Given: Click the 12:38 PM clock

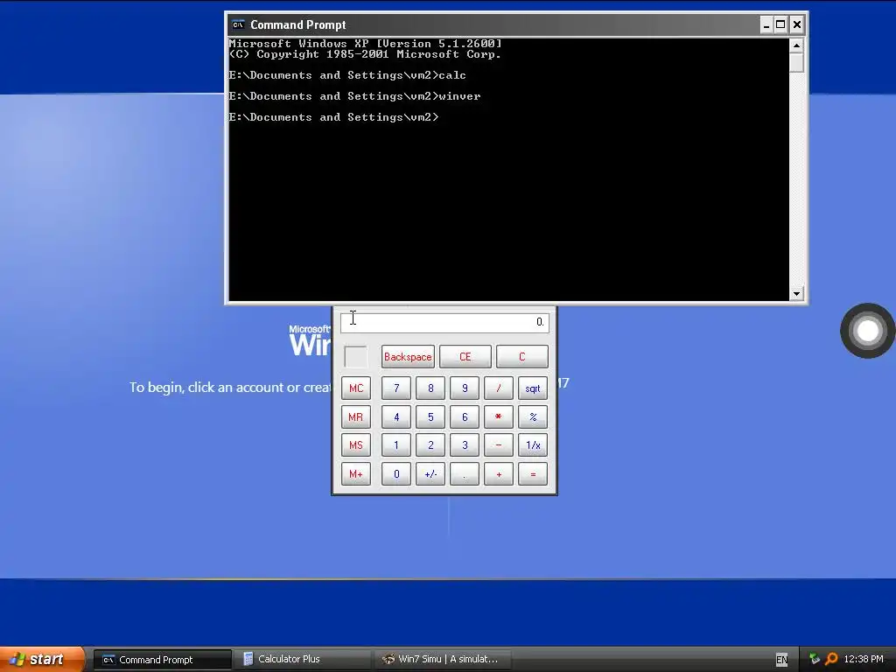Looking at the screenshot, I should 864,660.
